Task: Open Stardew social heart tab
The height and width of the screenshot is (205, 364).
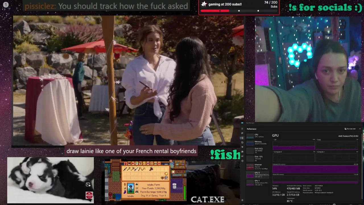Action: (x=133, y=163)
